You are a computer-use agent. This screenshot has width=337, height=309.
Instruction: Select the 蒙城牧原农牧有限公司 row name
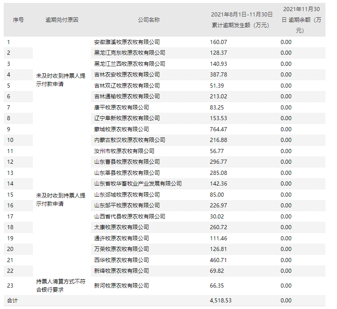[x=121, y=129]
